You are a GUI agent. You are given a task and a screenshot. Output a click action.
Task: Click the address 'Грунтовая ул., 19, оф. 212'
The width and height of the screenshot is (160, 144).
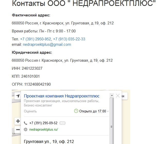pyautogui.click(x=49, y=141)
